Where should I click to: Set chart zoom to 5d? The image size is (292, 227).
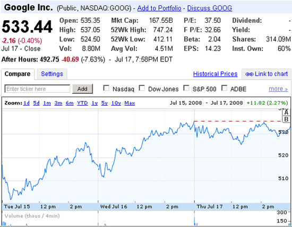click(36, 103)
